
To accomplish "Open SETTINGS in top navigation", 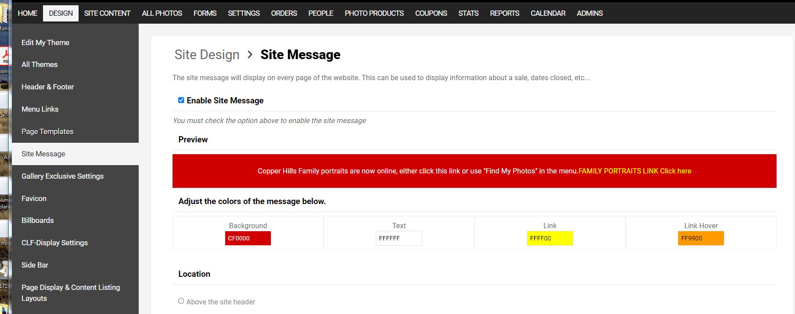I will (244, 13).
